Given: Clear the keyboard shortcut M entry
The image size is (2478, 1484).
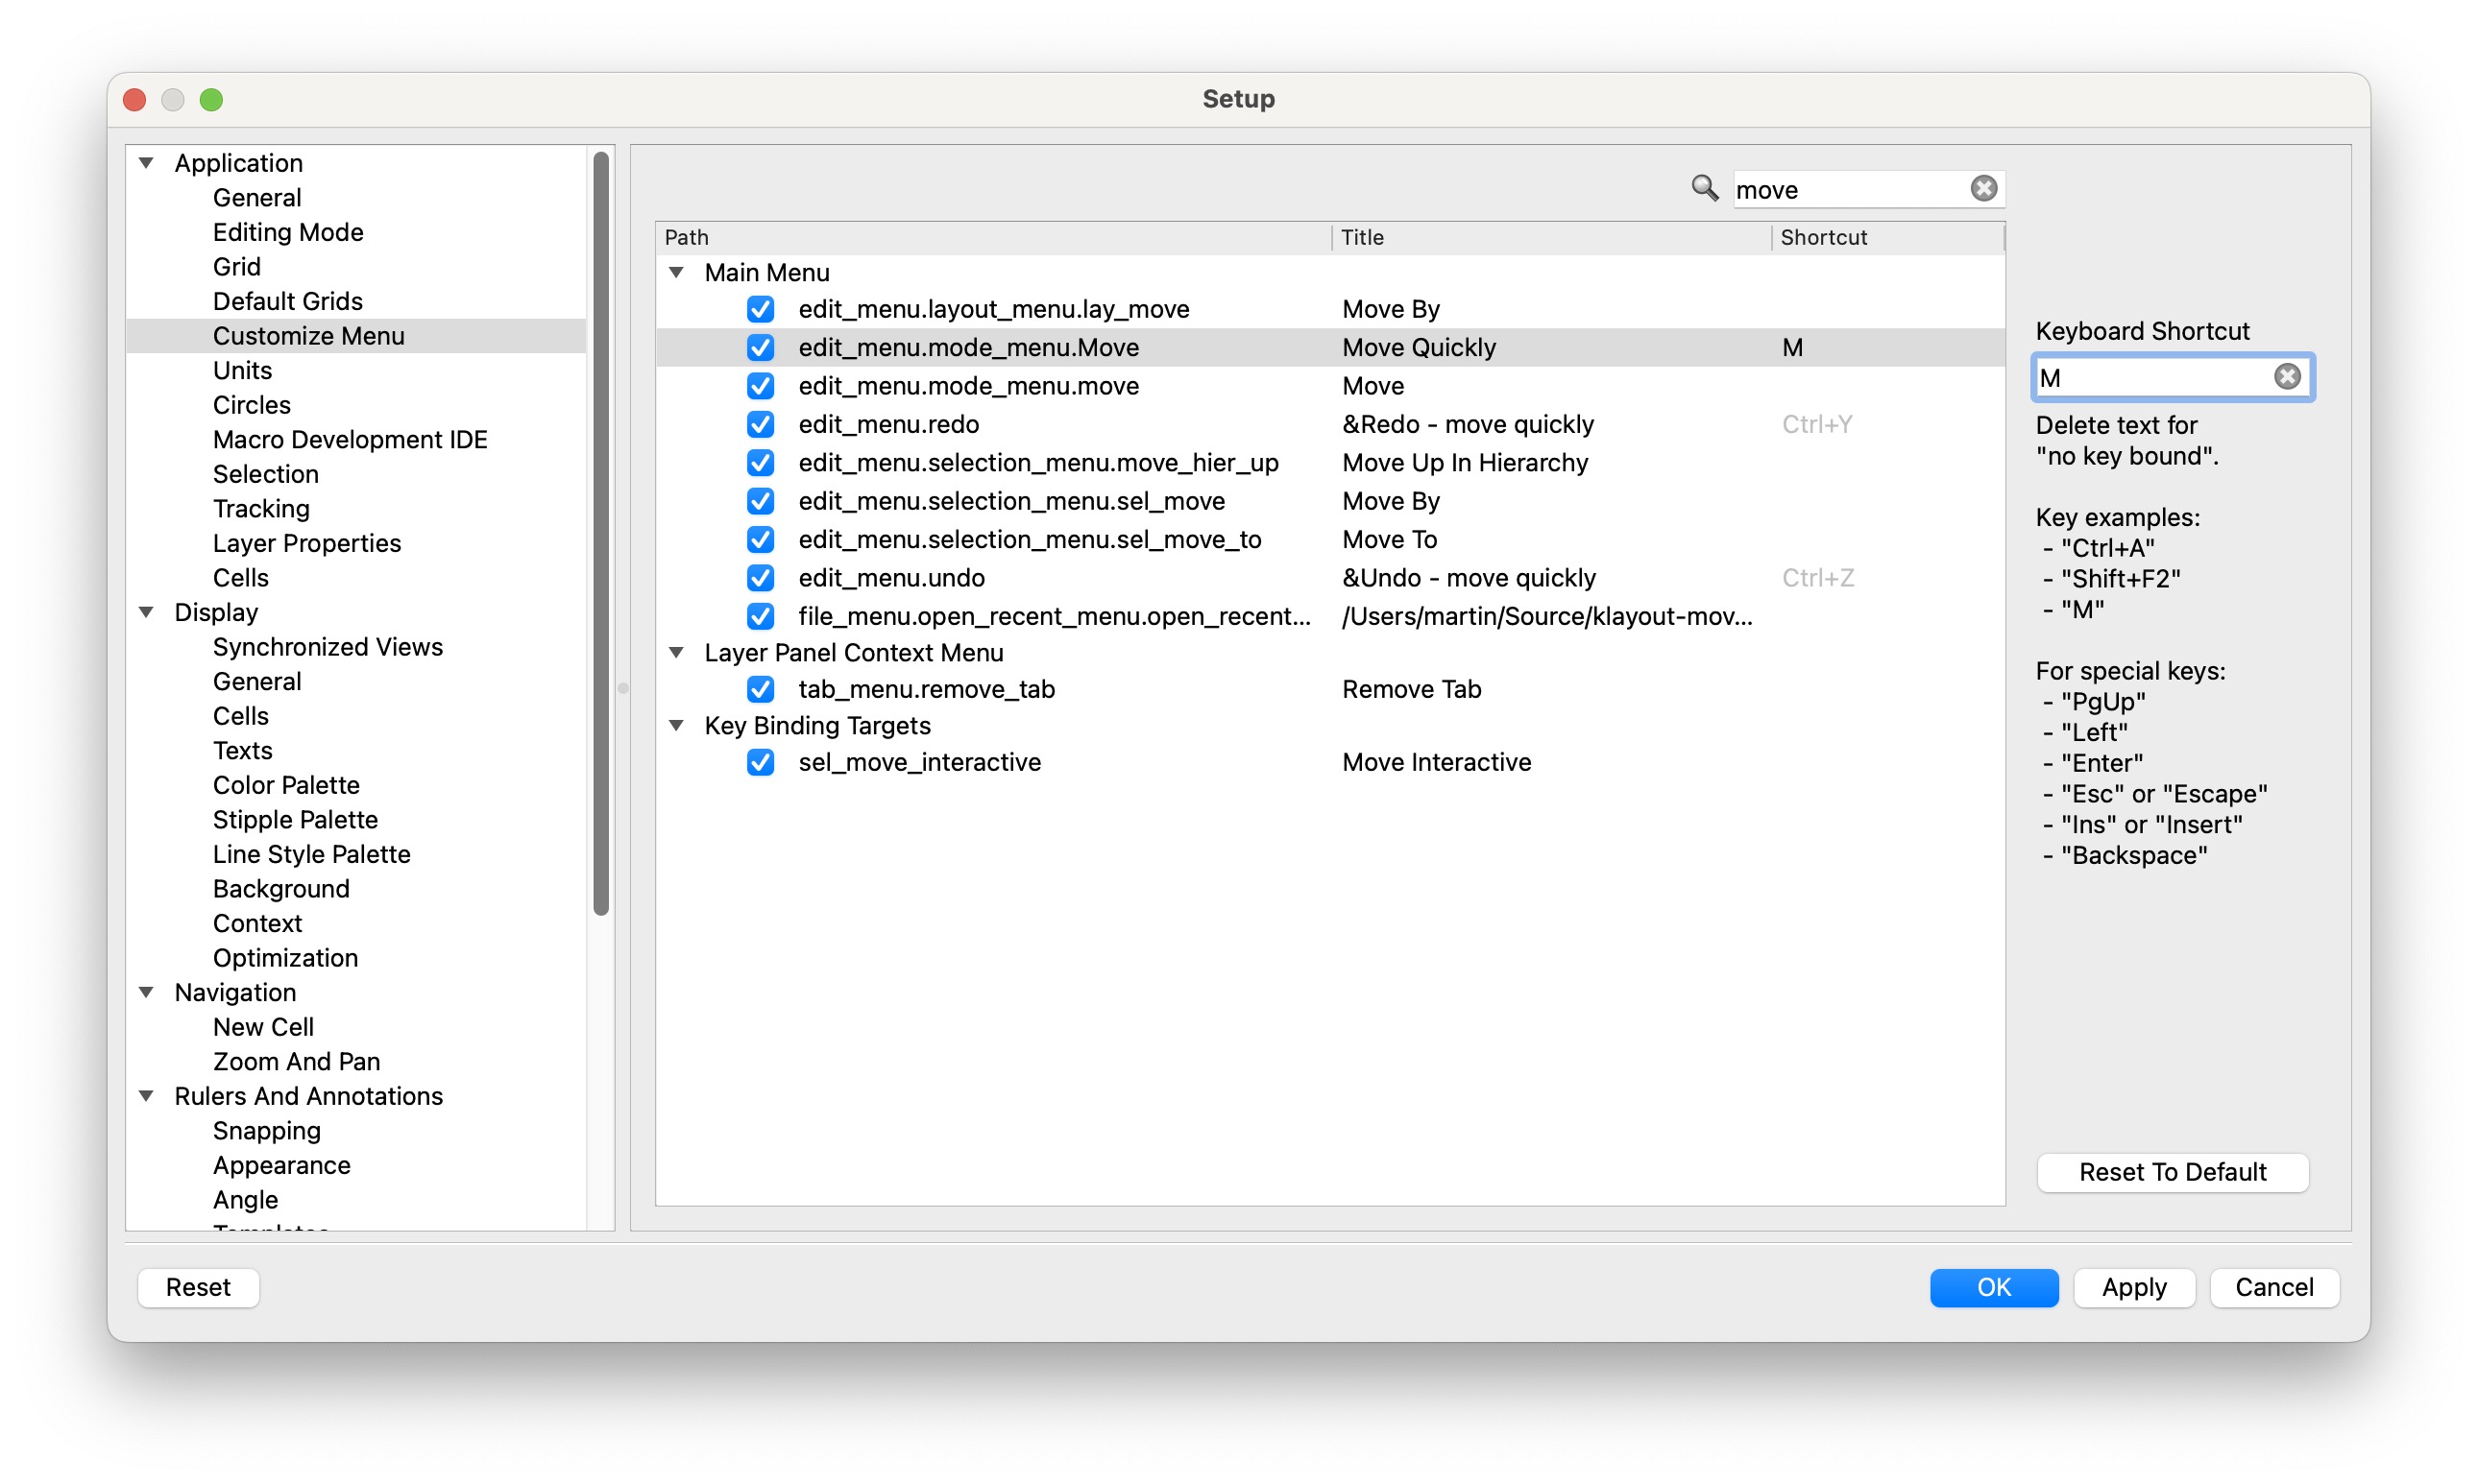Looking at the screenshot, I should coord(2286,377).
